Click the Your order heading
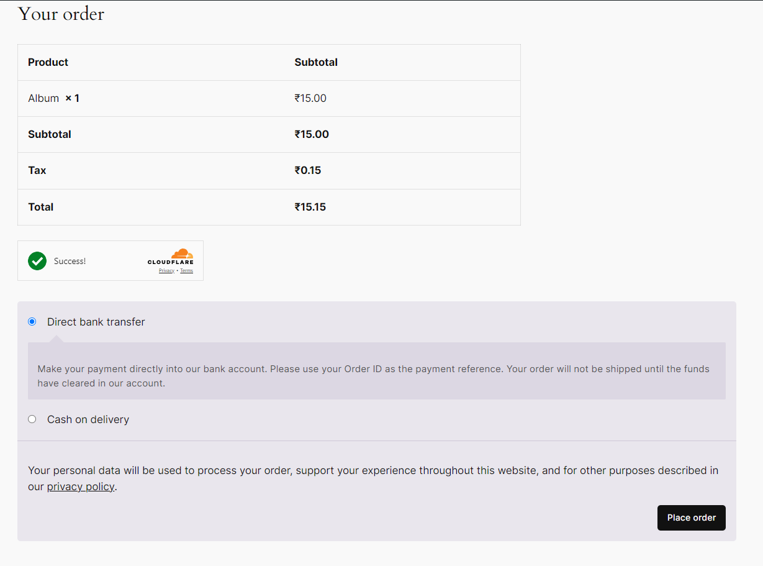Image resolution: width=763 pixels, height=566 pixels. point(61,14)
